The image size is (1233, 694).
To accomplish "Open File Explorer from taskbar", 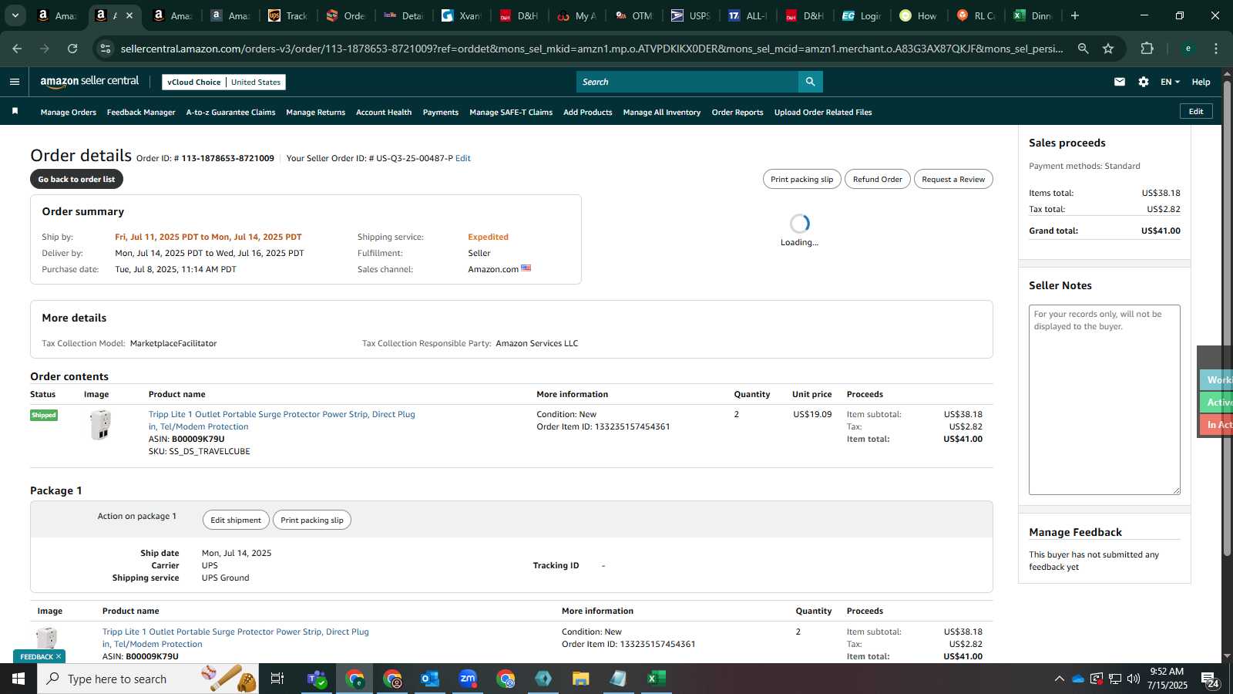I will 581,679.
